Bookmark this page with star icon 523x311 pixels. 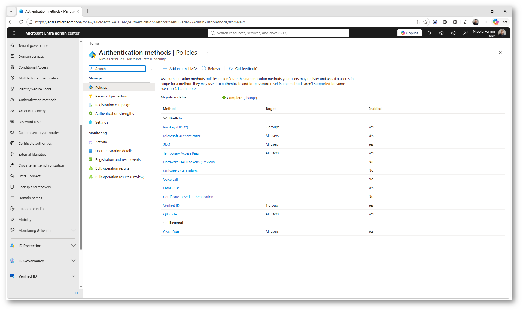coord(425,22)
